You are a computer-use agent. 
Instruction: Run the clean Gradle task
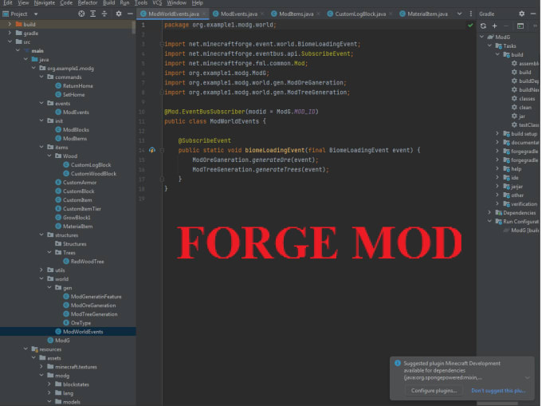tap(521, 107)
